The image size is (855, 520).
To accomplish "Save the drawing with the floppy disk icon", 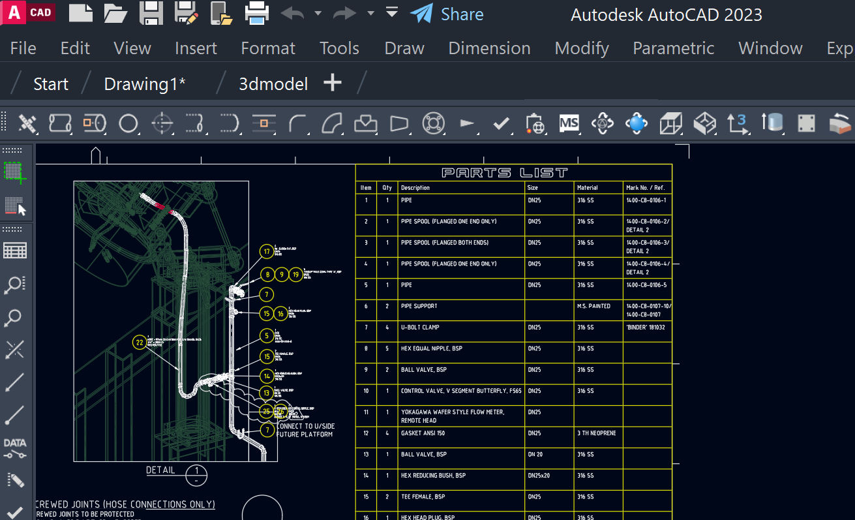I will pos(151,13).
